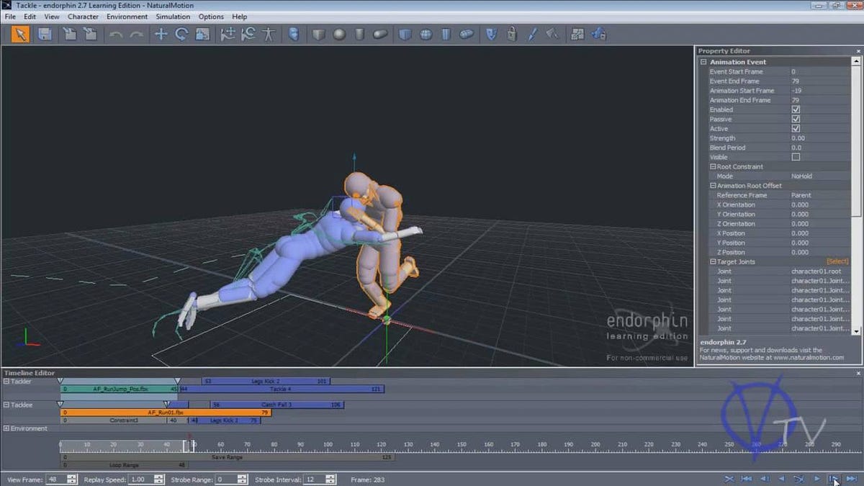Expand the Environment track in Timeline Editor
This screenshot has height=486, width=864.
pyautogui.click(x=6, y=428)
